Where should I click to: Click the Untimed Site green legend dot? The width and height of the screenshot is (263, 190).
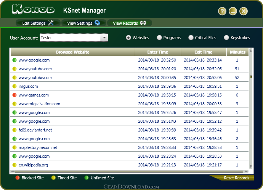tap(87, 177)
